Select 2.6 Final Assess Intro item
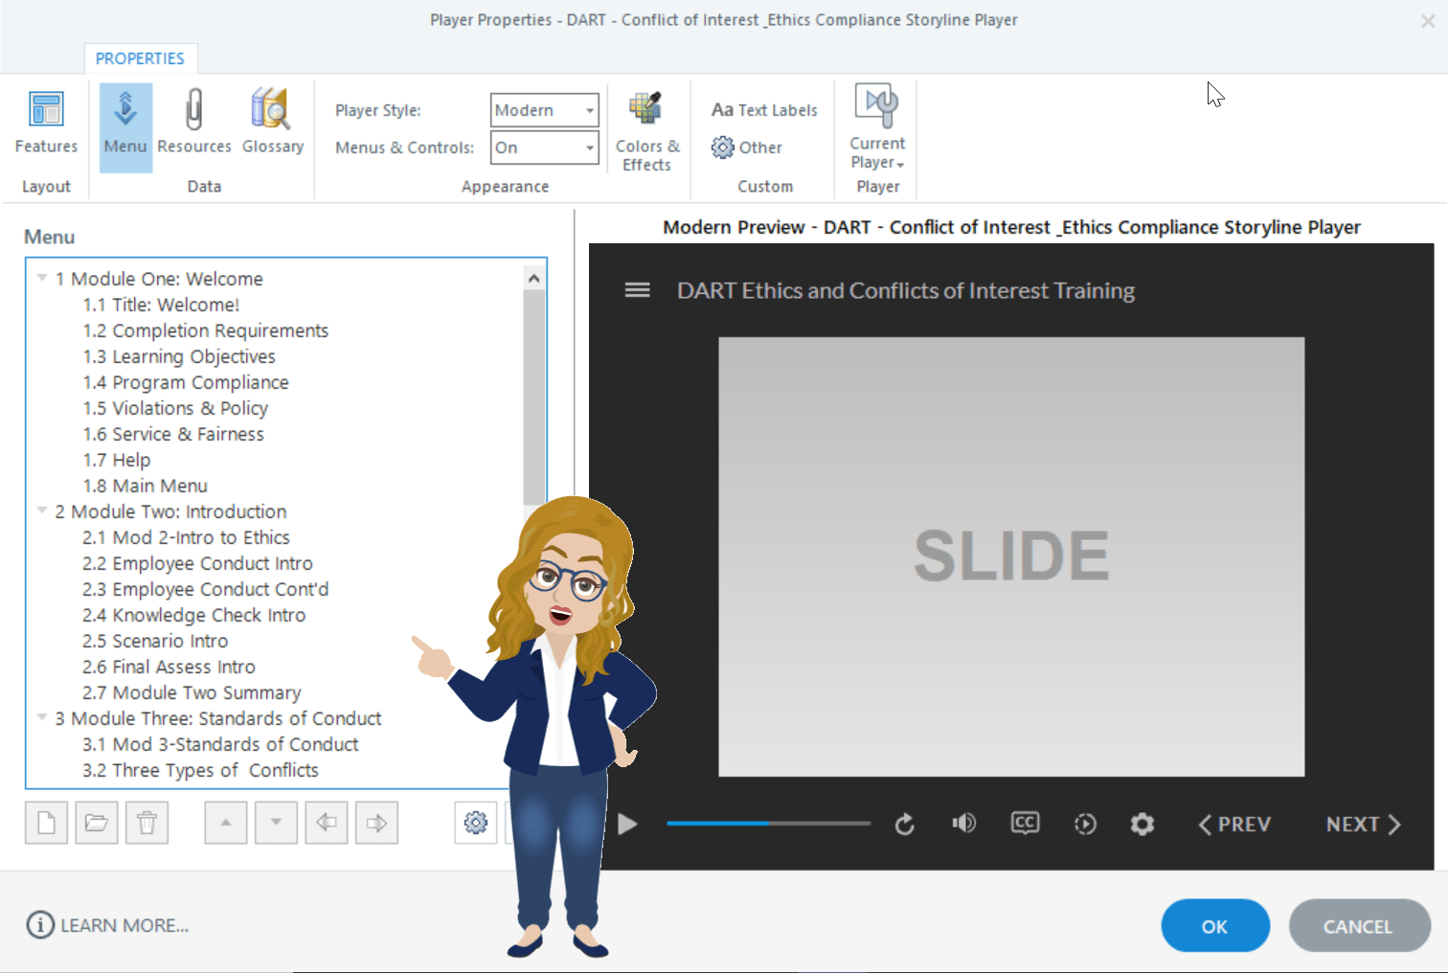Image resolution: width=1448 pixels, height=974 pixels. 169,667
